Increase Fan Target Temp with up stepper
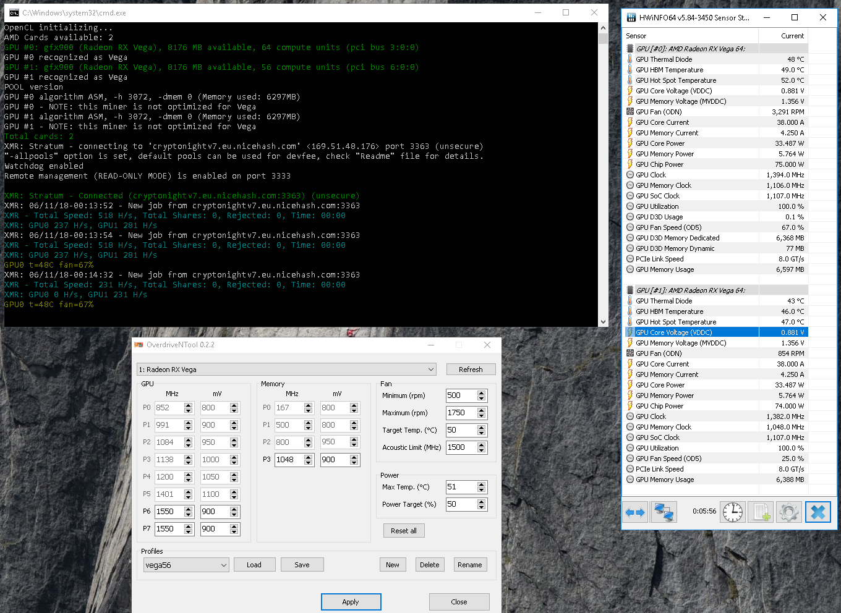Image resolution: width=841 pixels, height=613 pixels. coord(482,428)
